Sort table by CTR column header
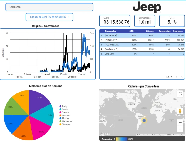The height and width of the screenshot is (141, 186). (133, 31)
